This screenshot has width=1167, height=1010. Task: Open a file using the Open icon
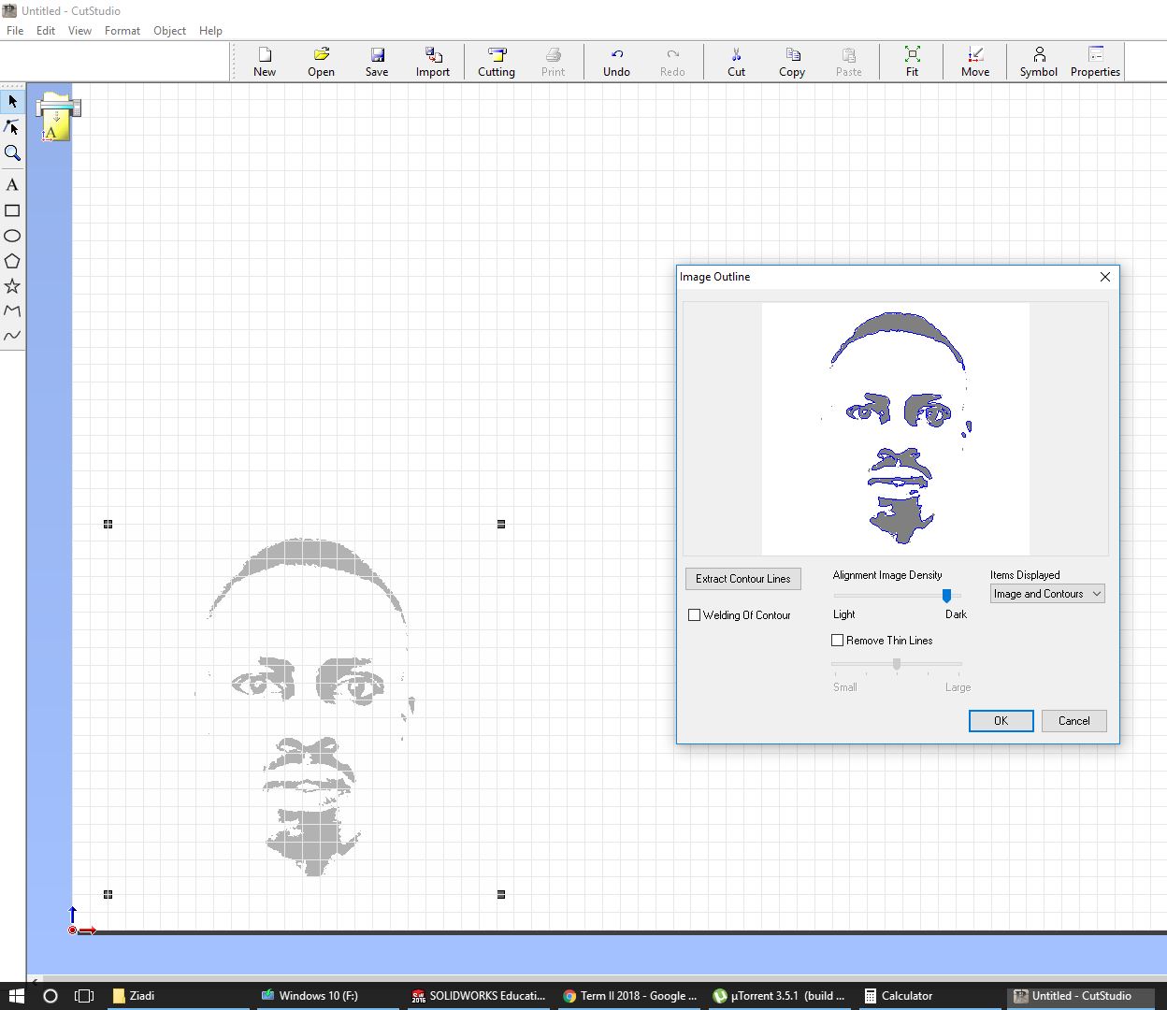[321, 62]
